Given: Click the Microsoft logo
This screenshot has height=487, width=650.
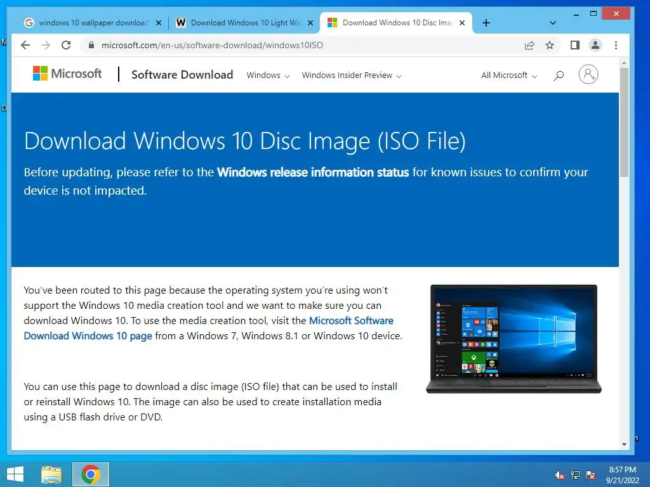Looking at the screenshot, I should click(x=67, y=74).
